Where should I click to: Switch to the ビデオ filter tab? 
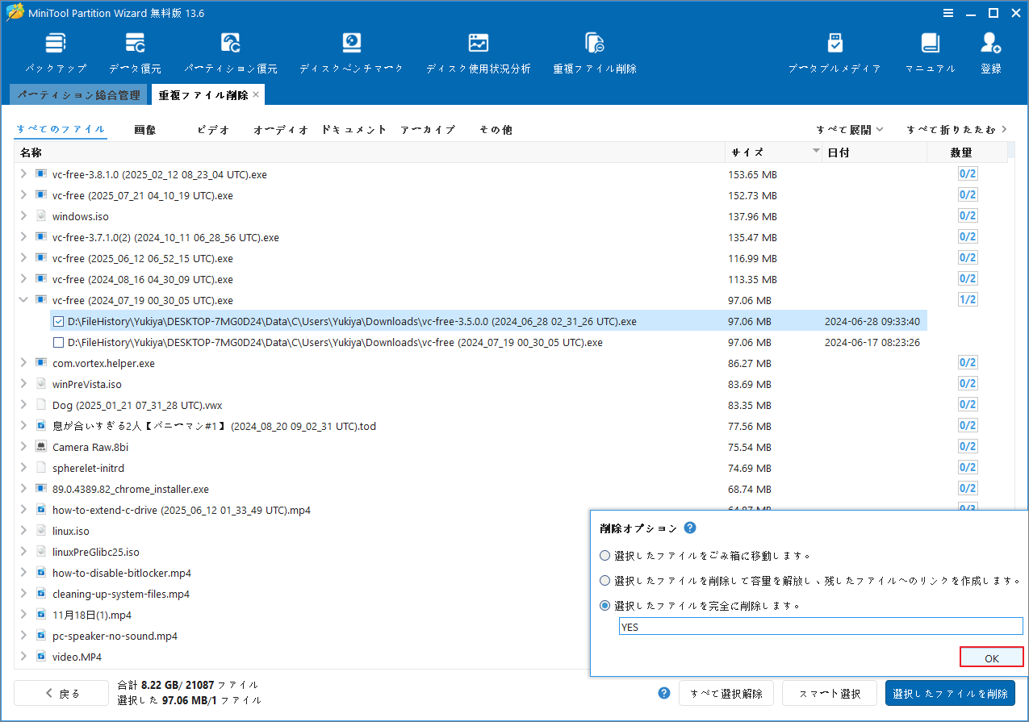[x=212, y=129]
